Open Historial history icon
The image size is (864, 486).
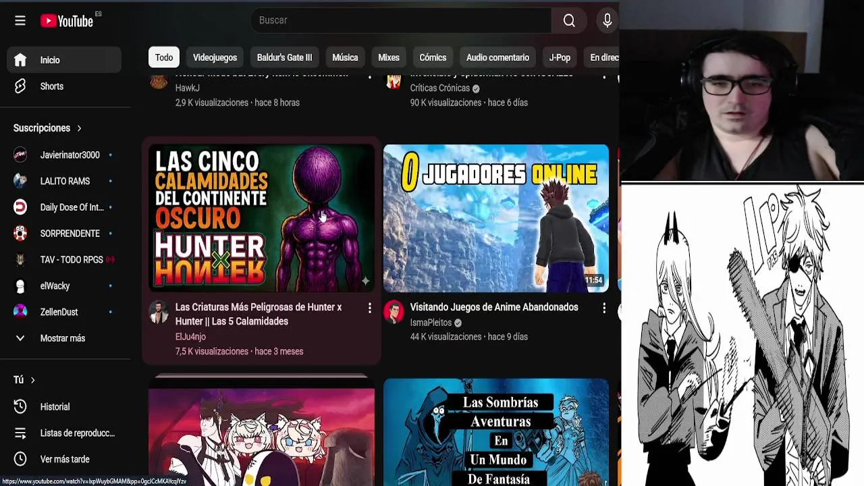click(x=20, y=407)
